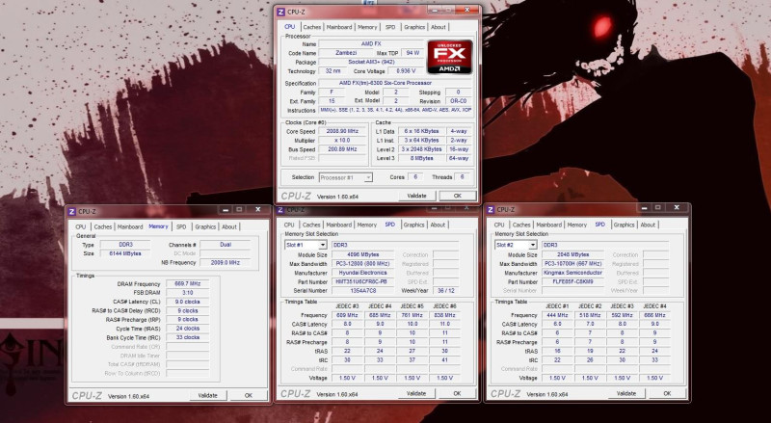Click Validate in the Slot #1 SPD window
771x423 pixels.
(x=416, y=393)
